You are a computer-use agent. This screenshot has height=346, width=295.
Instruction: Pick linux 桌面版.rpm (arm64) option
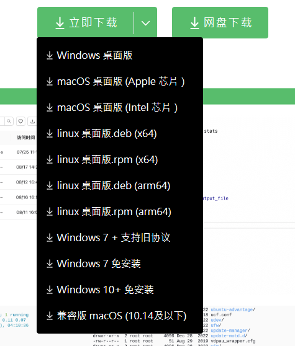pyautogui.click(x=120, y=211)
